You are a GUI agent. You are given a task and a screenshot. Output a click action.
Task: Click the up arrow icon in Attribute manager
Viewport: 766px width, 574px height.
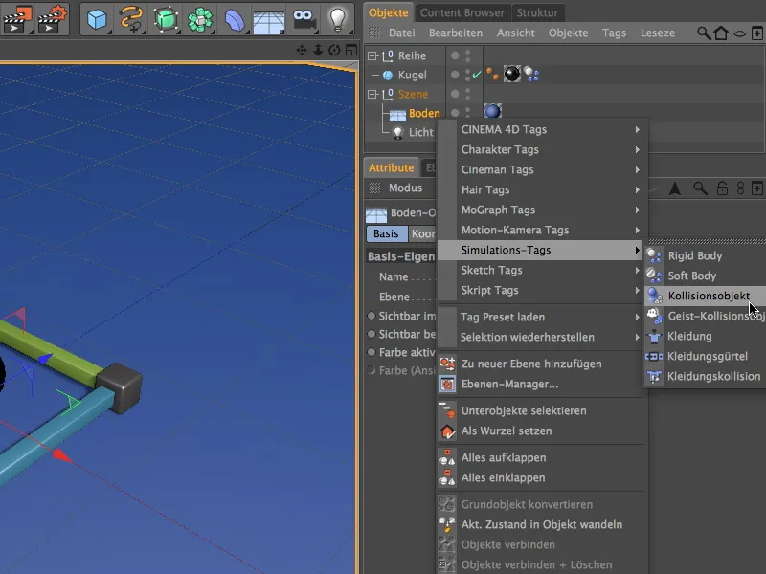point(675,188)
